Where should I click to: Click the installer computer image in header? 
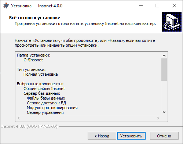click(172, 22)
